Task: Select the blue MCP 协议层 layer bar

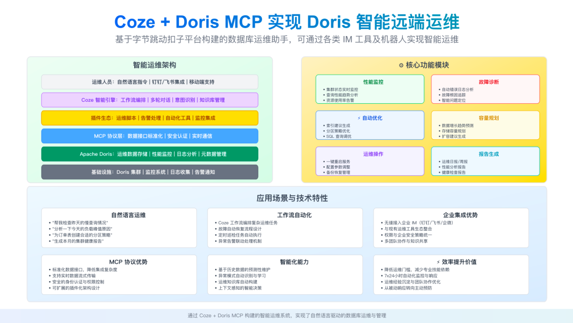Action: click(x=150, y=136)
